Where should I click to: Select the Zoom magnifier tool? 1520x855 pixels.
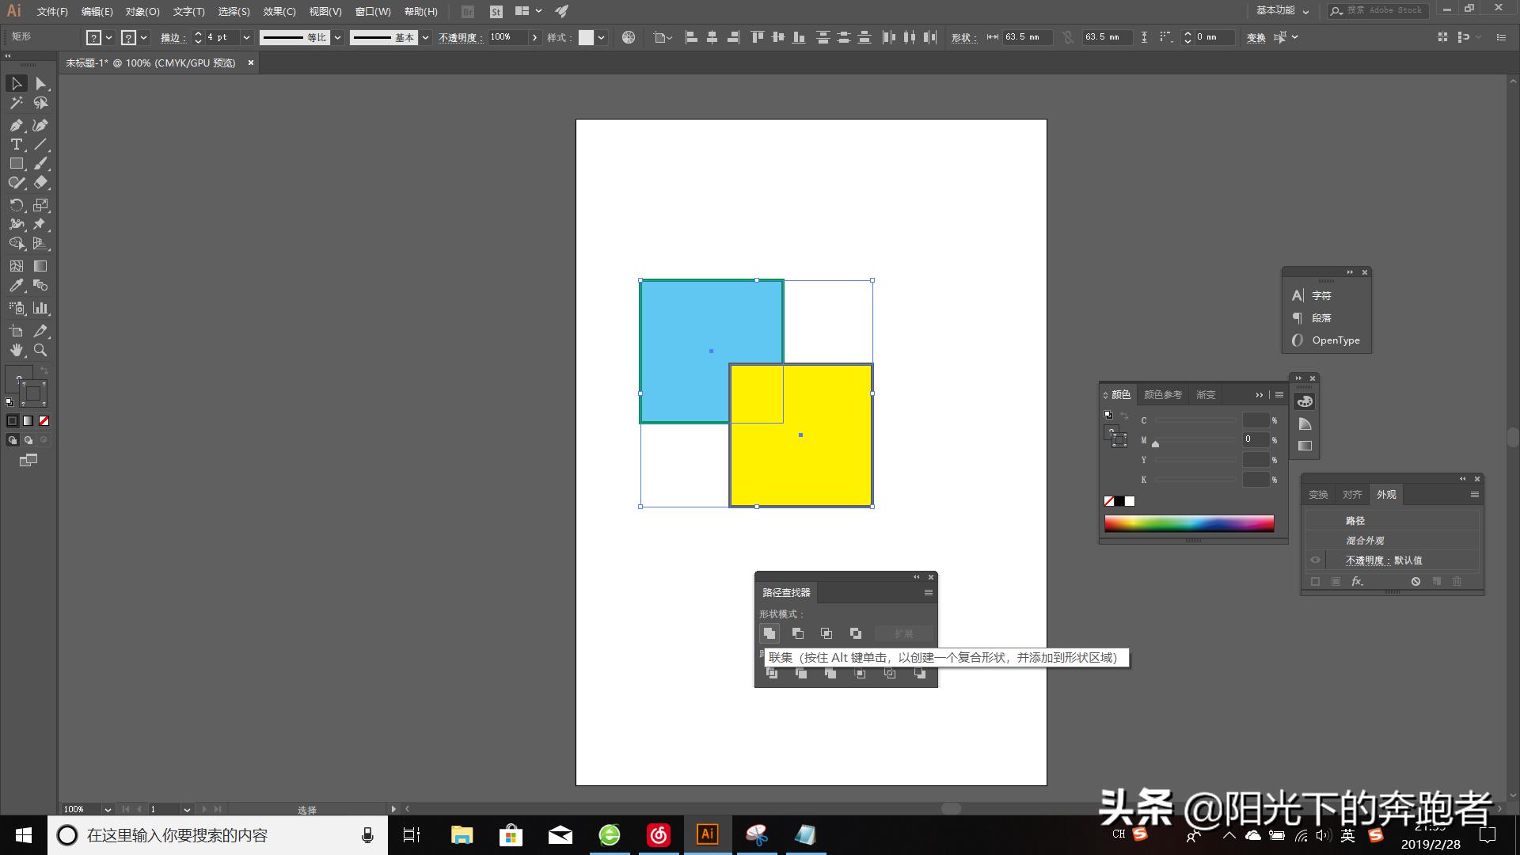(40, 350)
